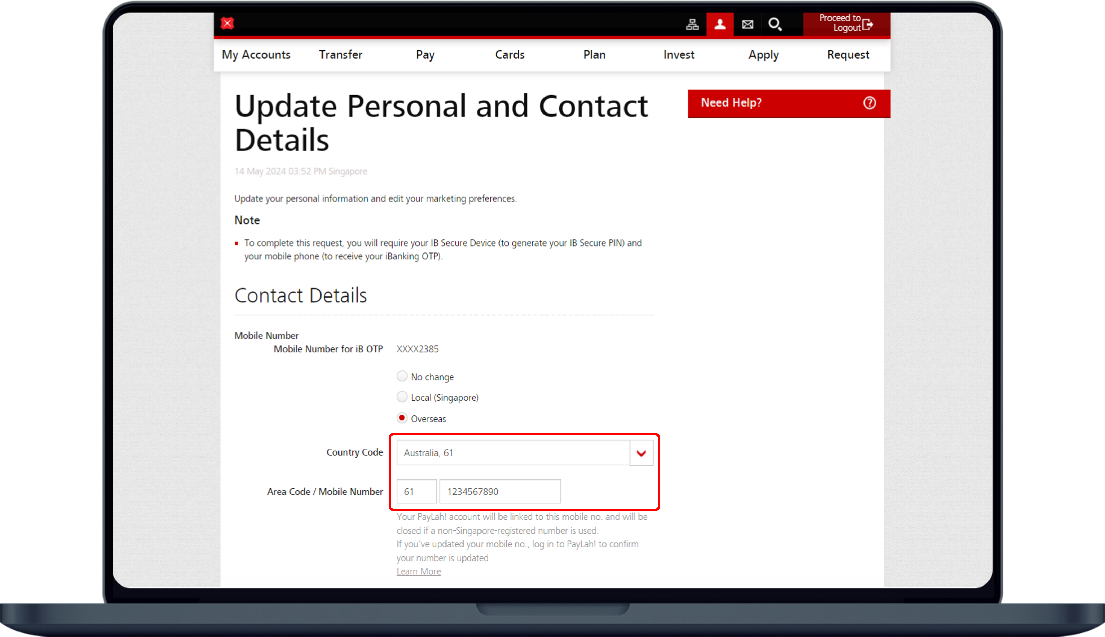Click the search magnifier icon
Viewport: 1105px width, 637px height.
click(x=775, y=24)
